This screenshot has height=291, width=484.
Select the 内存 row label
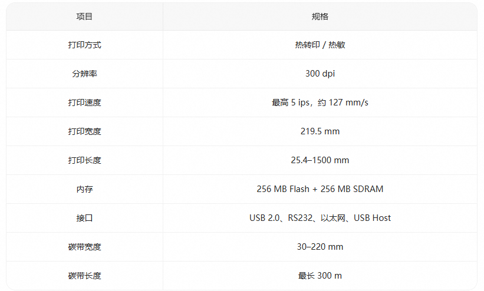click(84, 189)
